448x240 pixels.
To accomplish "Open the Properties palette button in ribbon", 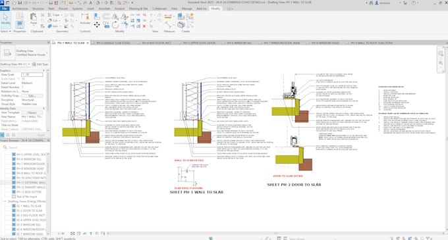I will point(20,25).
